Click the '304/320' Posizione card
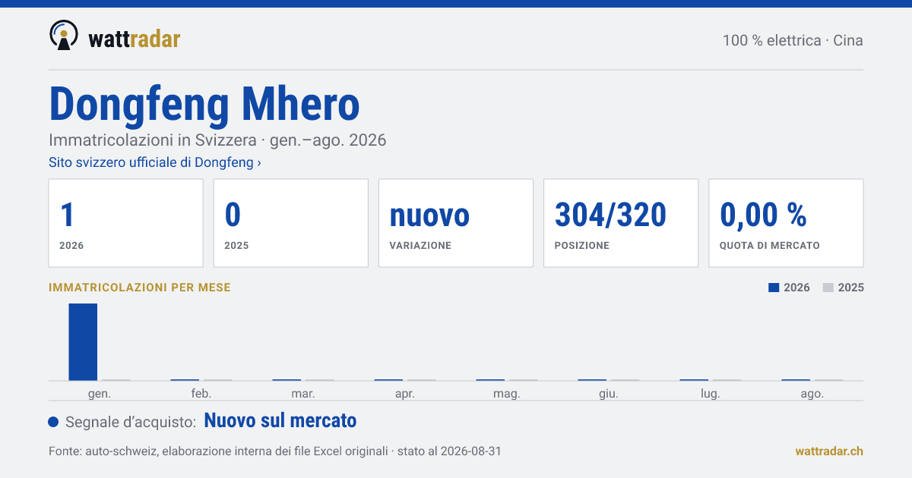The width and height of the screenshot is (912, 478). click(621, 223)
